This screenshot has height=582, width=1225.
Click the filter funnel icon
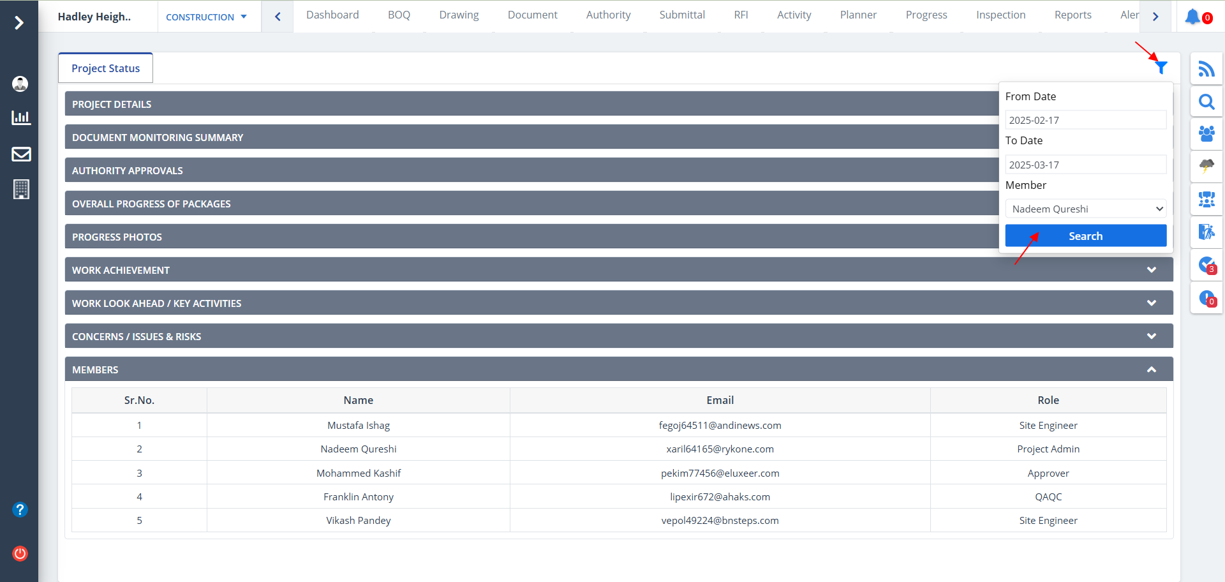(x=1161, y=68)
